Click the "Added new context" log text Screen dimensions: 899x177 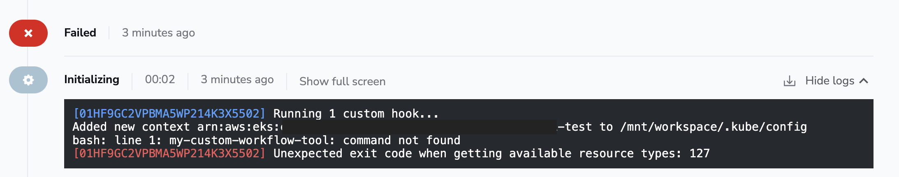[x=131, y=127]
